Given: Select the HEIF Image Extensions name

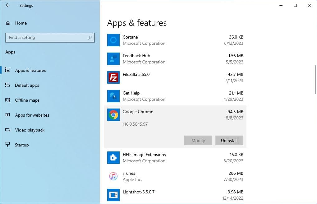Looking at the screenshot, I should click(144, 155).
